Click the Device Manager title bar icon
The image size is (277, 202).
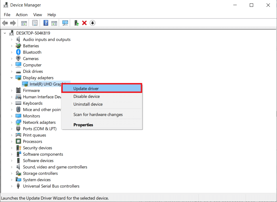tap(6, 5)
